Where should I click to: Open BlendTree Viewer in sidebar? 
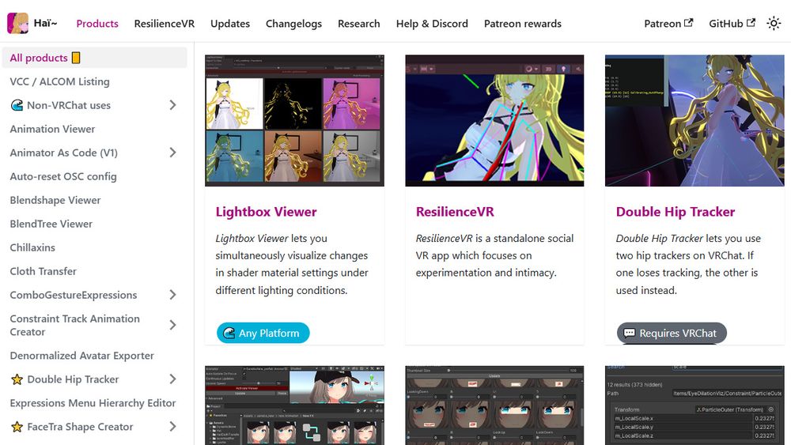point(51,224)
